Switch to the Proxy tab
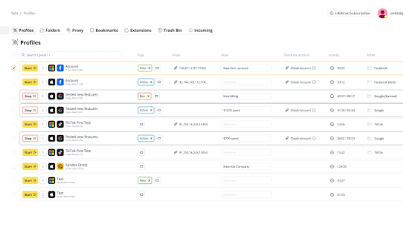This screenshot has height=226, width=403. click(75, 30)
